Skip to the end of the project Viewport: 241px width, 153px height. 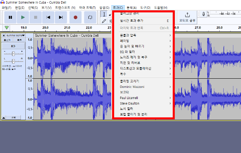61,17
